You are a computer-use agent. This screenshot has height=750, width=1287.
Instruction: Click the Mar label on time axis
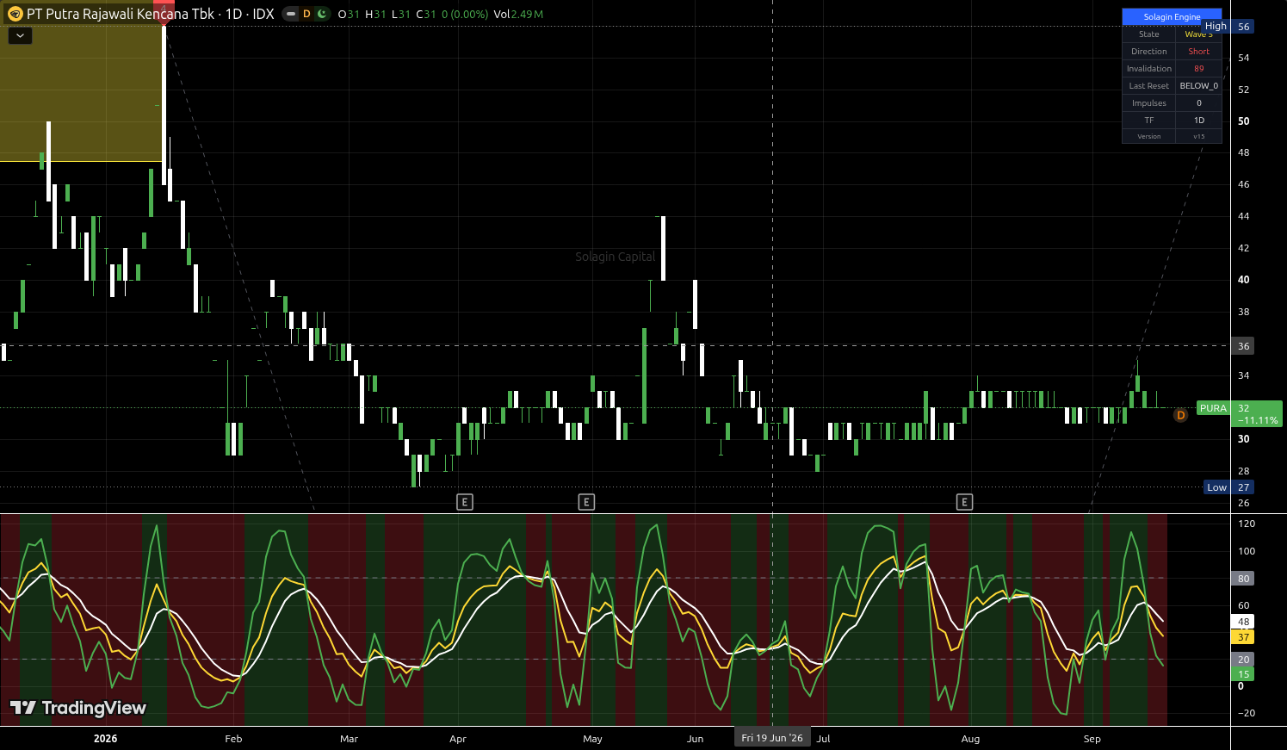point(349,739)
